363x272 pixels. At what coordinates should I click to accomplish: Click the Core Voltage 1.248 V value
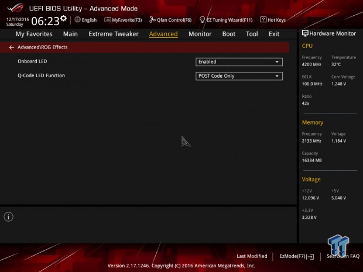pos(338,84)
